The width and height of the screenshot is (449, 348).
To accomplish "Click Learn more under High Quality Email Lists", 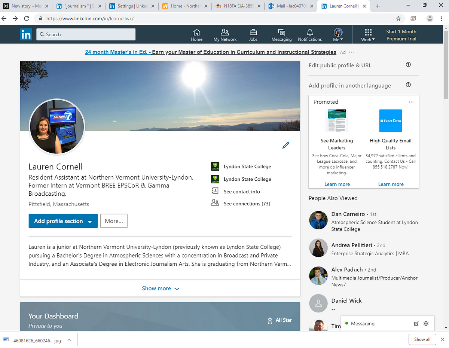I will point(391,184).
